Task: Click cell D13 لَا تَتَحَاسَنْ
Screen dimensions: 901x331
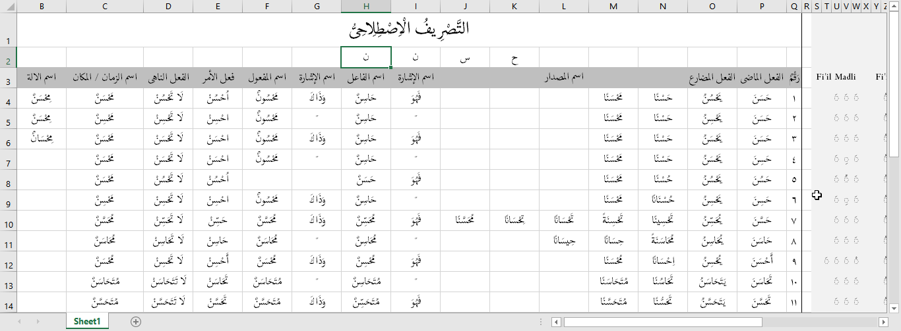Action: tap(168, 282)
